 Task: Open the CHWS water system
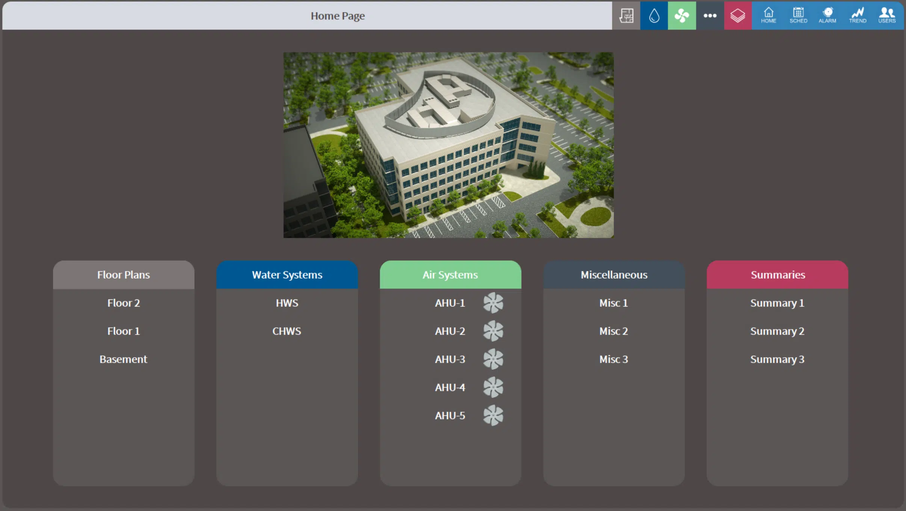point(287,331)
